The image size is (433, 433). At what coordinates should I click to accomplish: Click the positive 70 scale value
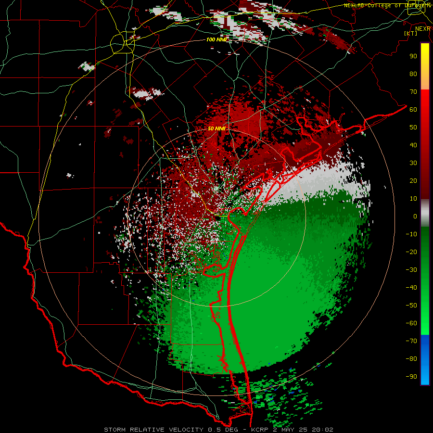tap(413, 92)
